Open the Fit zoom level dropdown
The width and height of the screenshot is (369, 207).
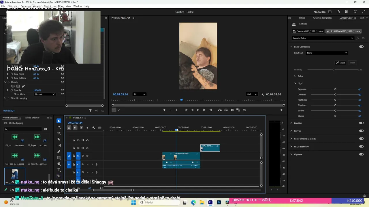(139, 94)
